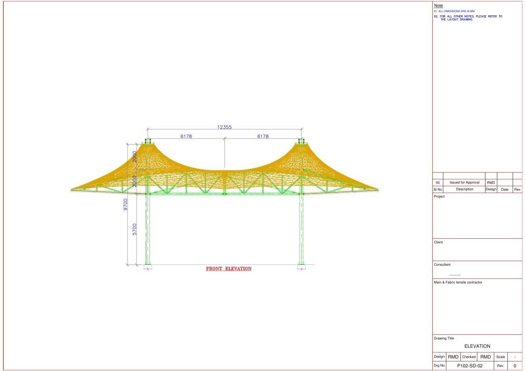
Task: Select the Consultant field label
Action: (x=442, y=264)
